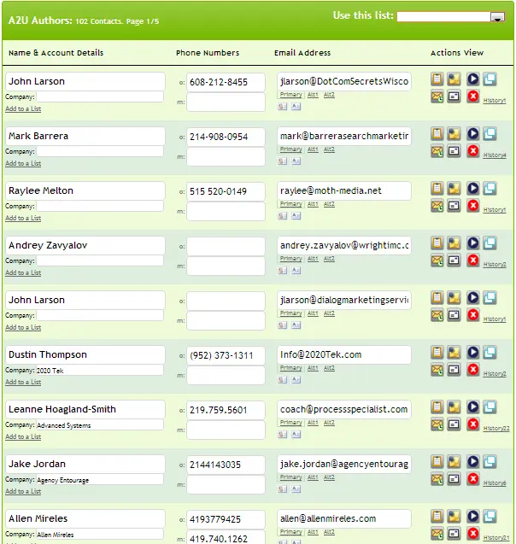This screenshot has width=516, height=544.
Task: Select Primary email tab for Andrey Zavyalov
Action: coord(290,259)
